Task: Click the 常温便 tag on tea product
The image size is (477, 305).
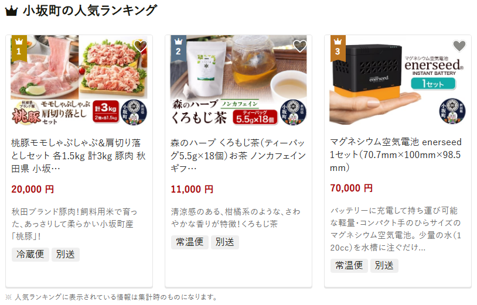Action: pos(190,242)
